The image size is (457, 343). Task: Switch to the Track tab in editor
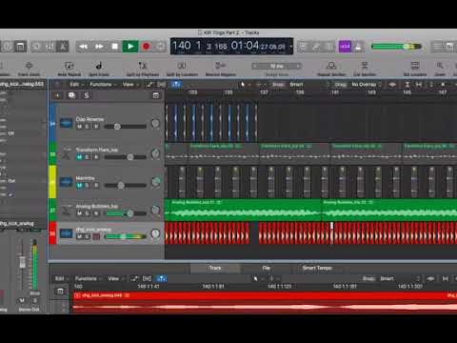215,269
